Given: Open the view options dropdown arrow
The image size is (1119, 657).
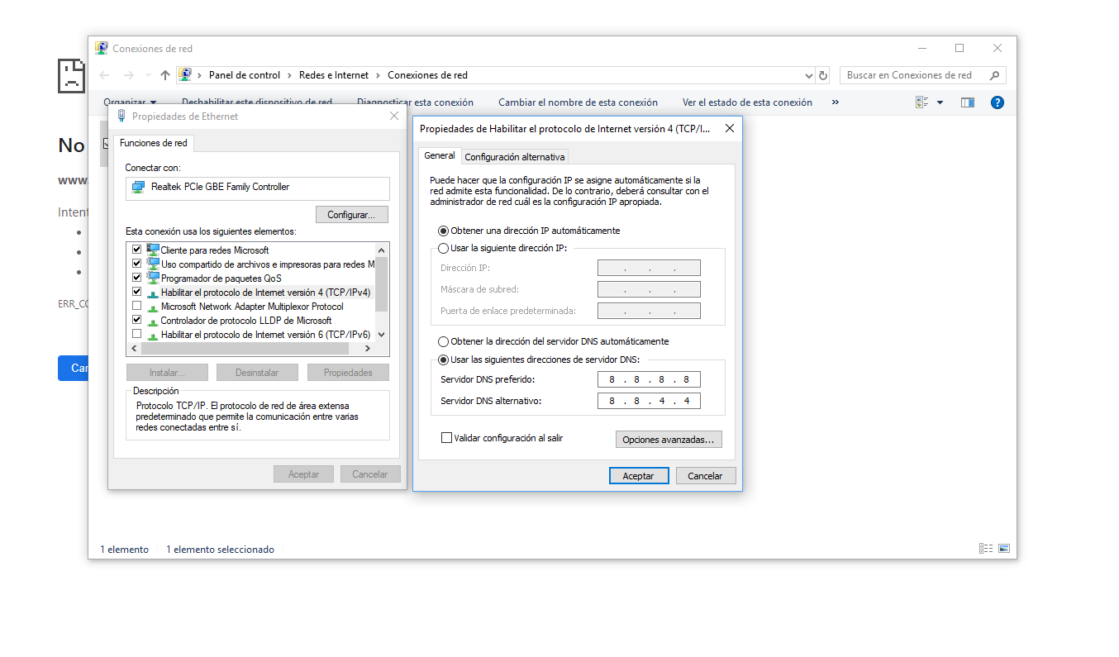Looking at the screenshot, I should (940, 102).
